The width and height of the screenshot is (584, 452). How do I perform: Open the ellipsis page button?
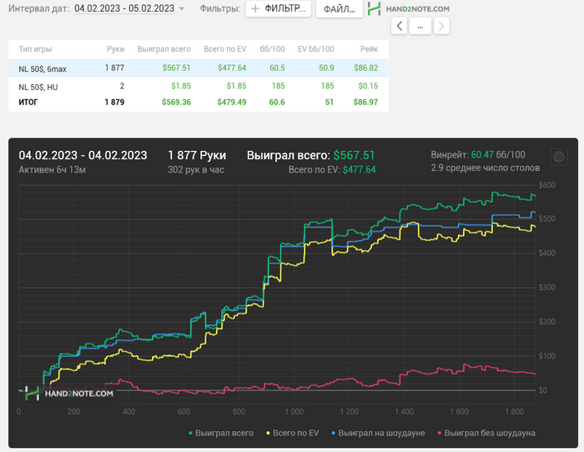420,27
